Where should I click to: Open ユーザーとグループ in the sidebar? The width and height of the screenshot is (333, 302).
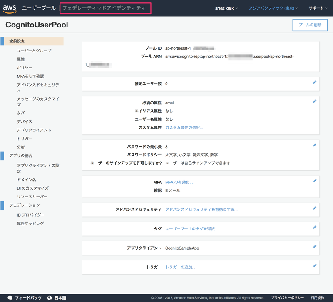point(34,51)
